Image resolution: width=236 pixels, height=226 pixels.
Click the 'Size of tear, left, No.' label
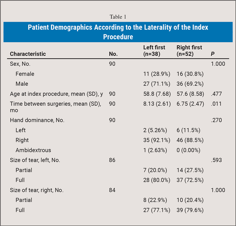click(35, 160)
